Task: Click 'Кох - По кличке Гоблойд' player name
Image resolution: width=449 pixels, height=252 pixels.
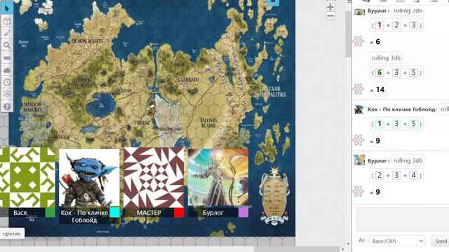Action: [84, 216]
